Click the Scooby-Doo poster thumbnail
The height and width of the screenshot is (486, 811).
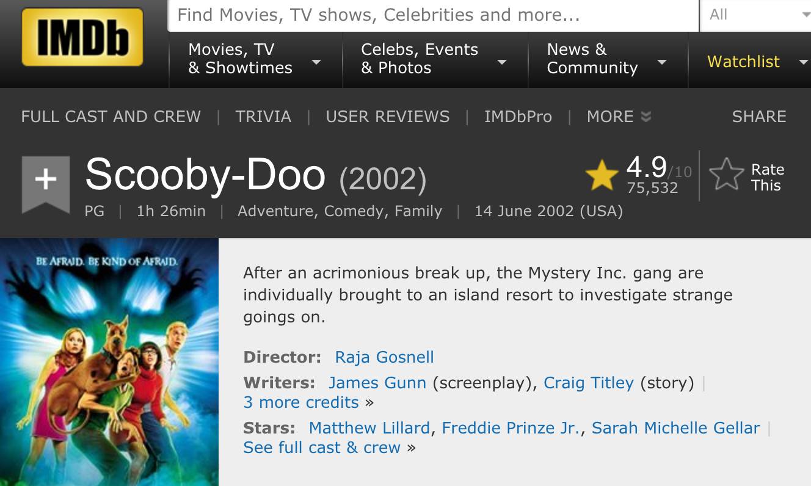tap(109, 362)
